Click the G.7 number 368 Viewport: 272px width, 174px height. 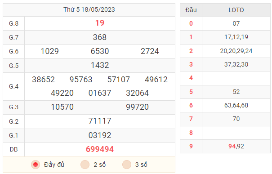(x=100, y=37)
